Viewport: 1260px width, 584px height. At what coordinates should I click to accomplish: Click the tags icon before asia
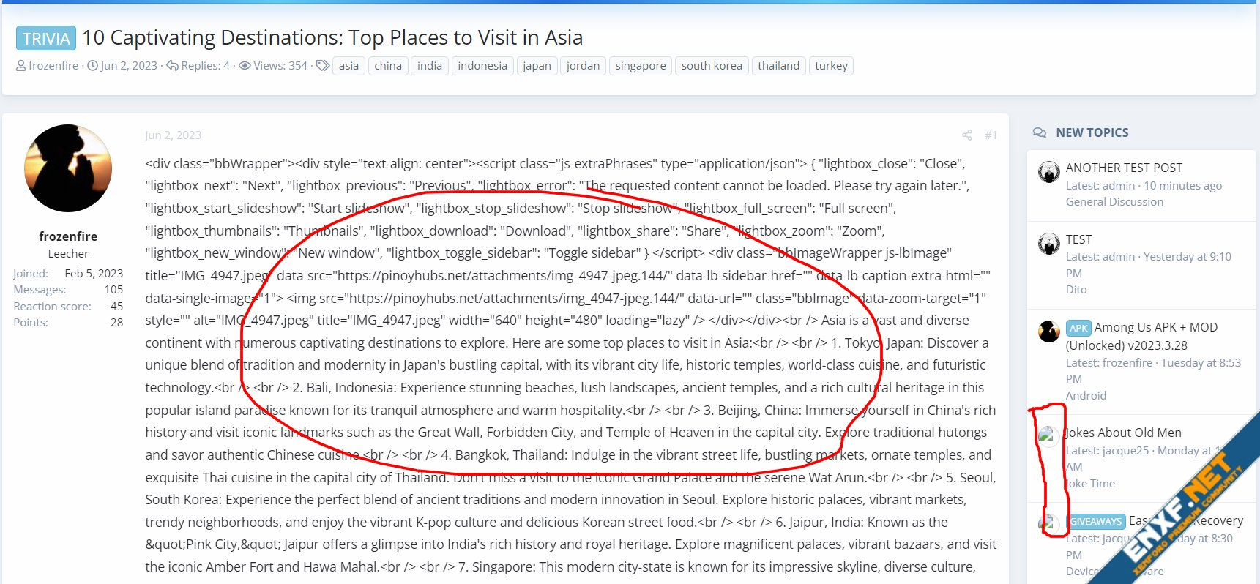point(323,66)
